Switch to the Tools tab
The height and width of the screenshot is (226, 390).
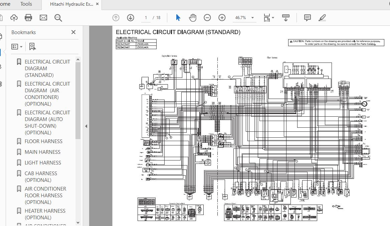coord(26,4)
